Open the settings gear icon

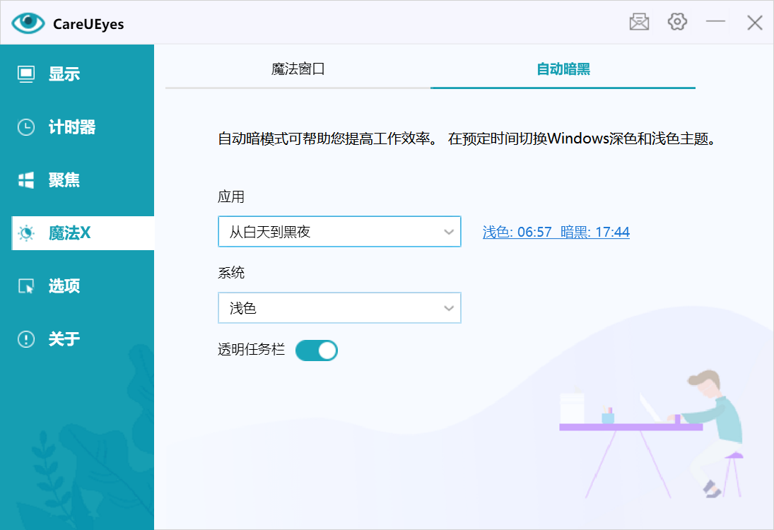click(676, 22)
